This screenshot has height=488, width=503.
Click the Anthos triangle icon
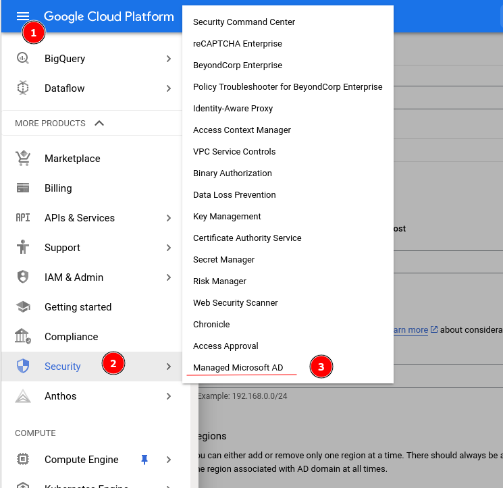tap(23, 396)
